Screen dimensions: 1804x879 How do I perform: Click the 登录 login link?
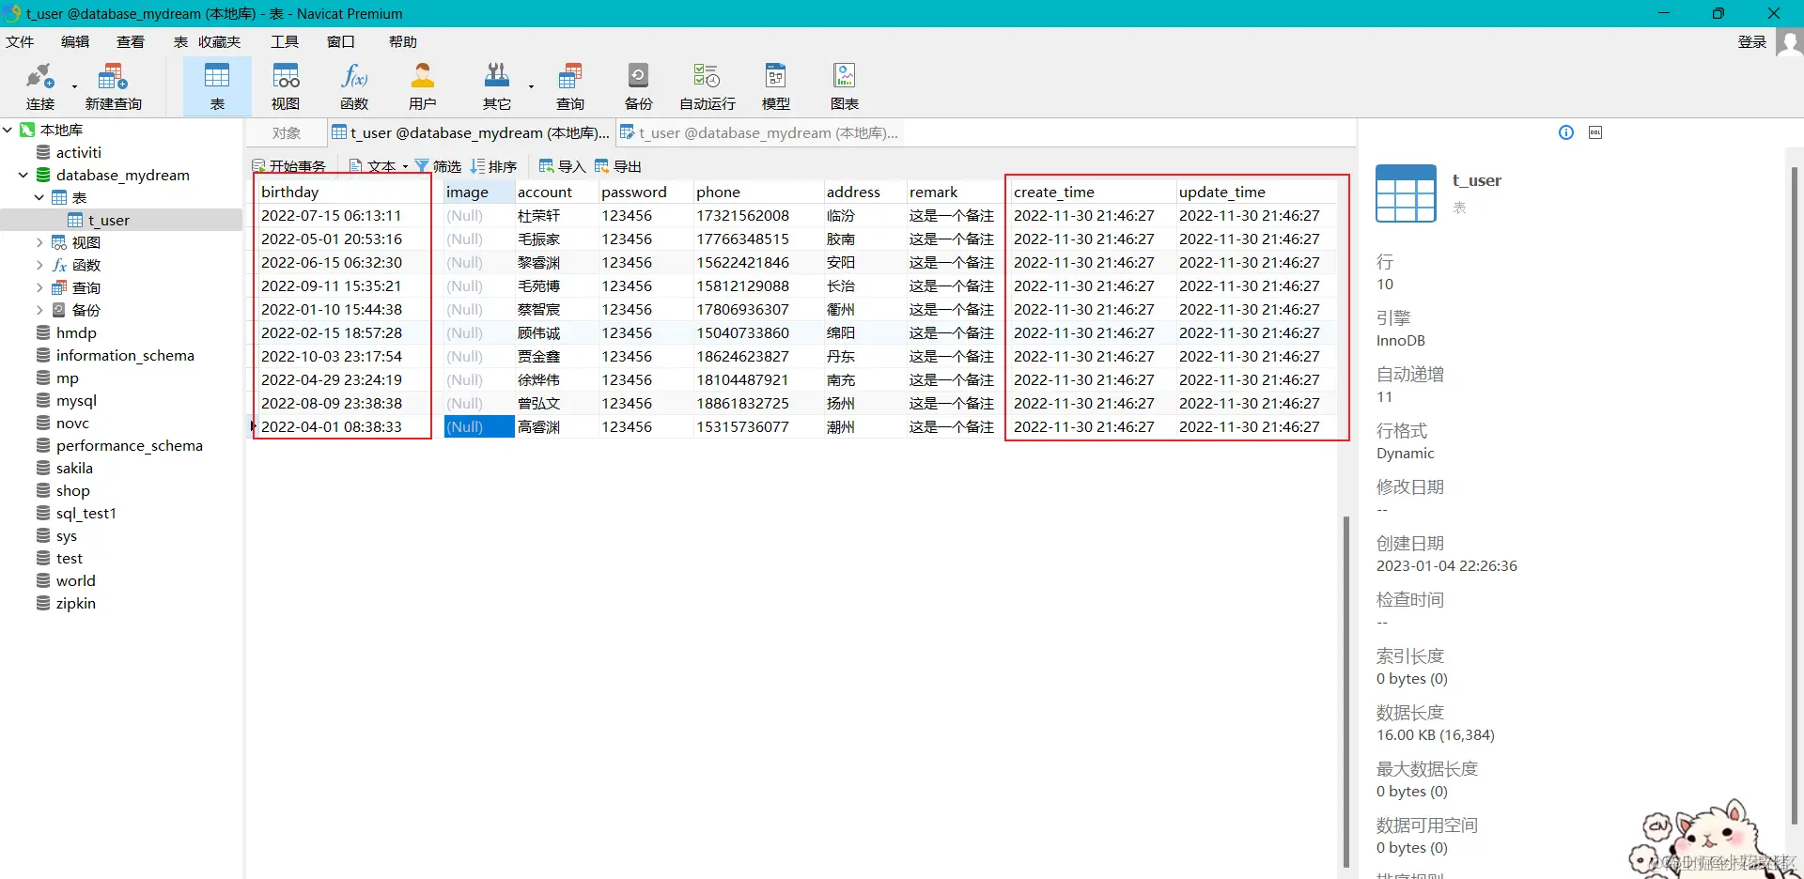(1752, 42)
